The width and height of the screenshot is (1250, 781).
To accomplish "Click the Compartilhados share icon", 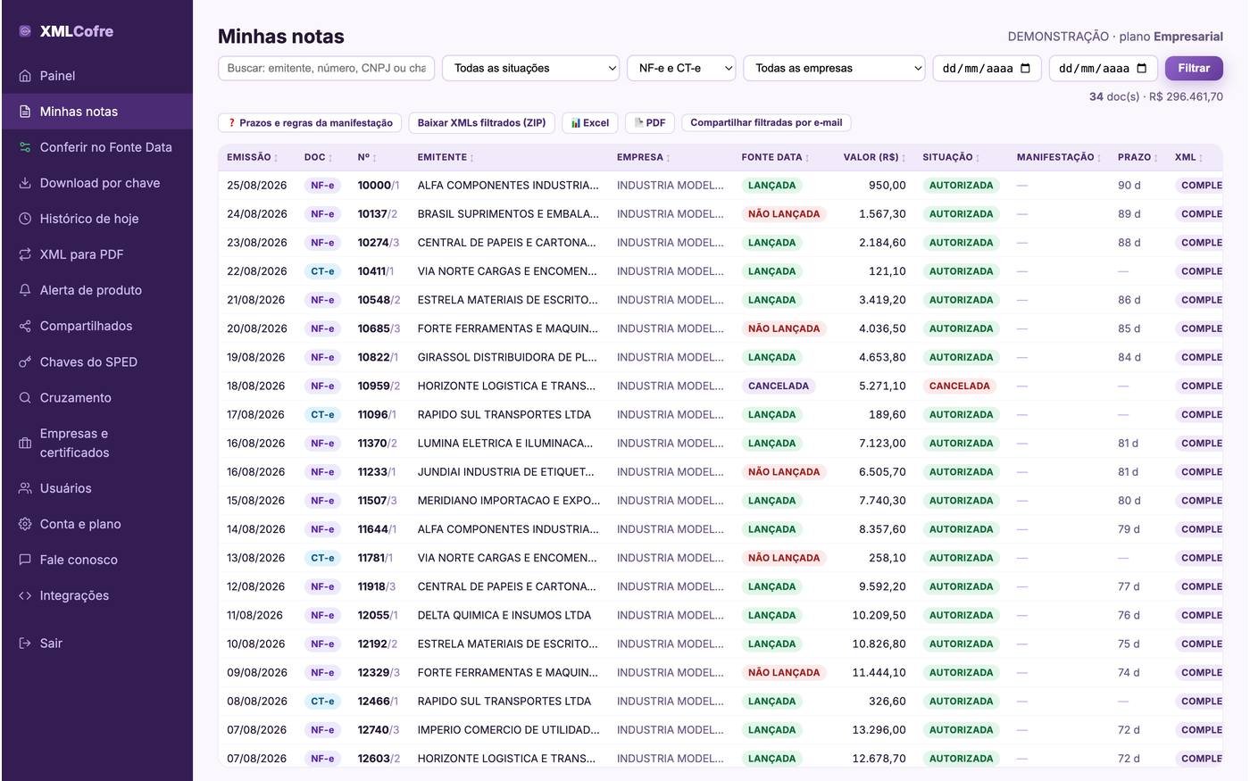I will coord(25,326).
